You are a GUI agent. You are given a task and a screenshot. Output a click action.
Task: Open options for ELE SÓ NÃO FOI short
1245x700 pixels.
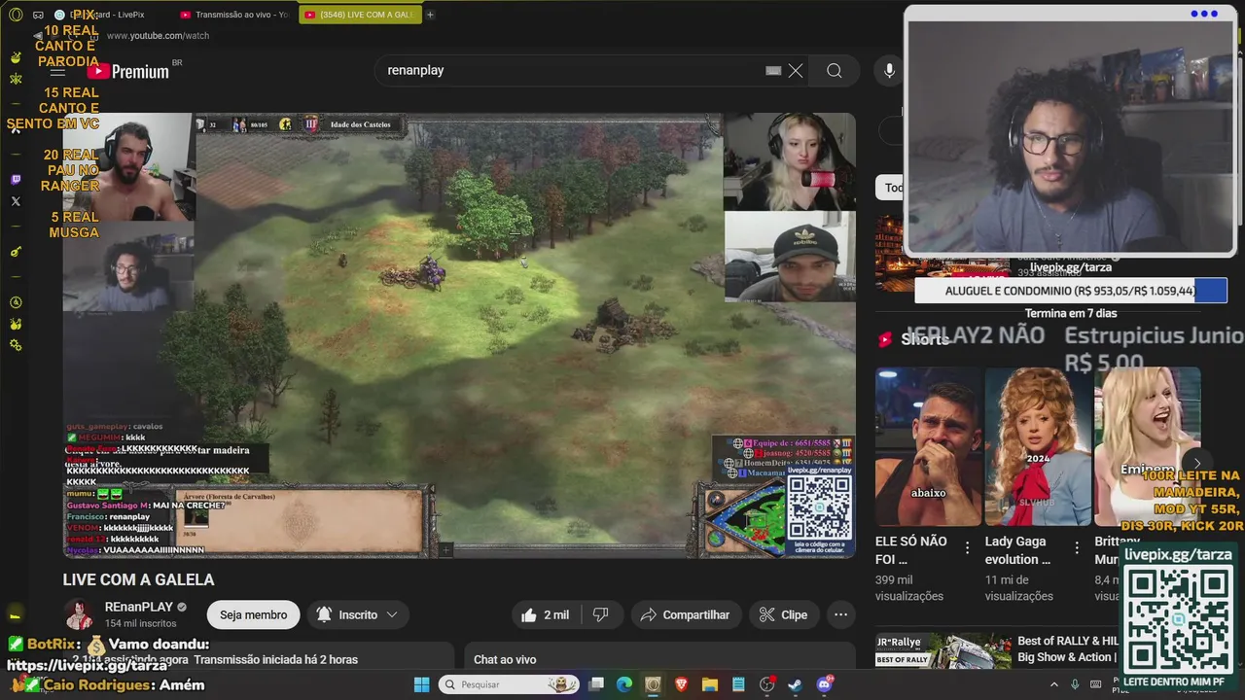(967, 548)
